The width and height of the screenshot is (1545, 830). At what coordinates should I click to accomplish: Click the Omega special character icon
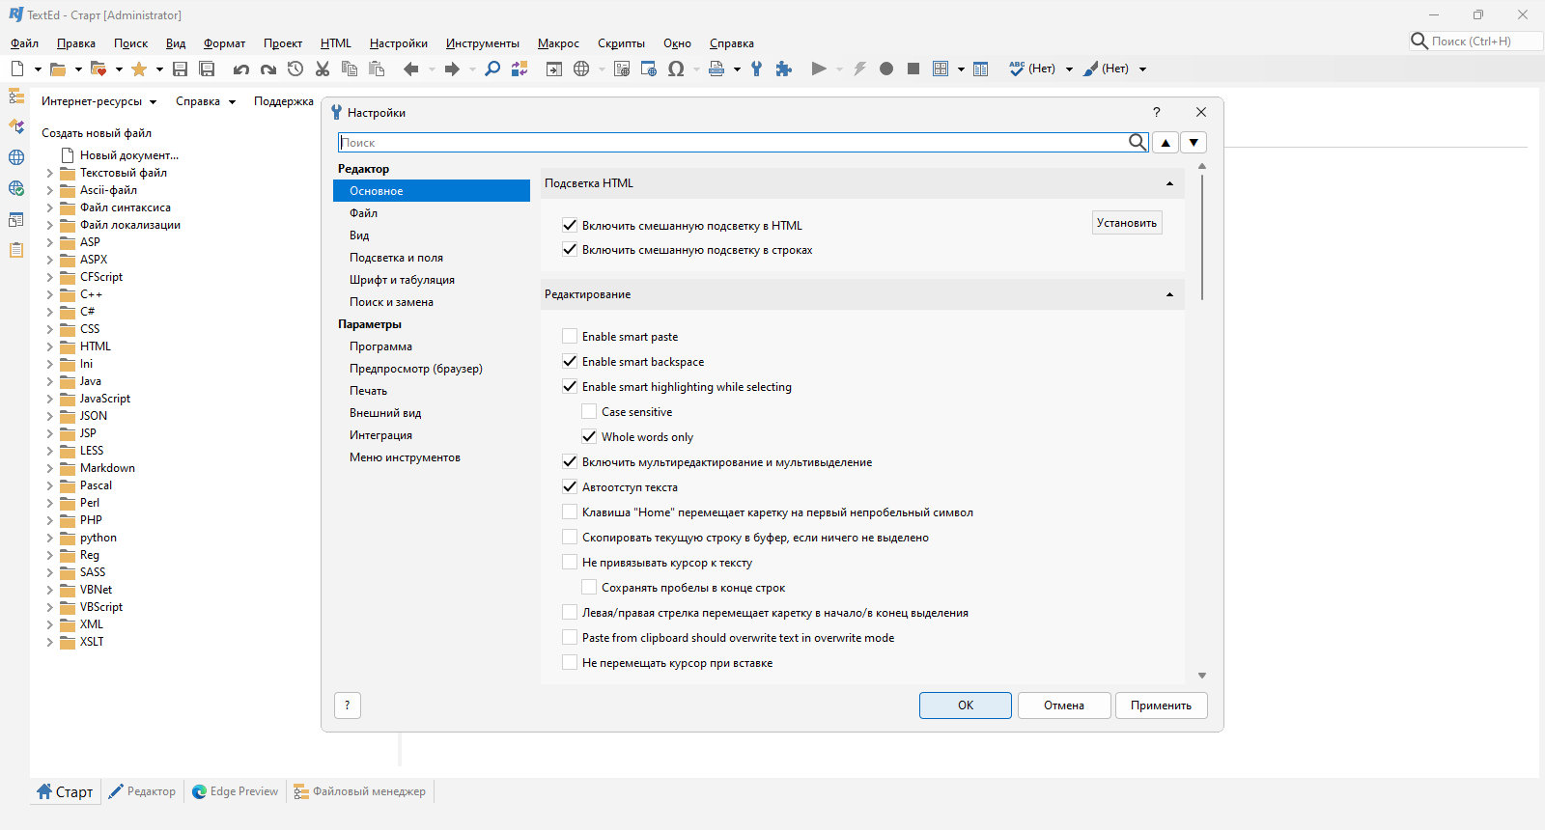[x=676, y=69]
